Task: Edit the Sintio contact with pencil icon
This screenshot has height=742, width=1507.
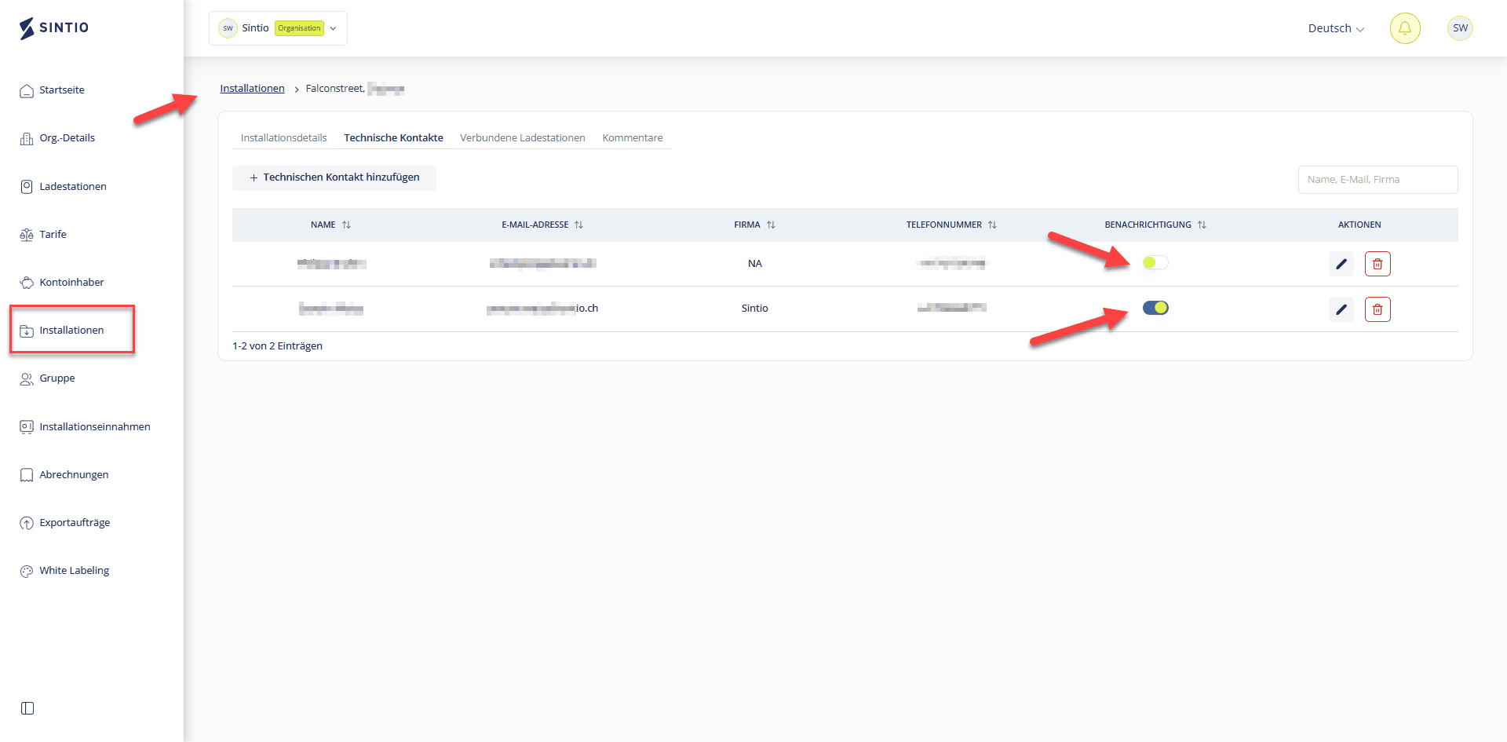Action: coord(1341,309)
